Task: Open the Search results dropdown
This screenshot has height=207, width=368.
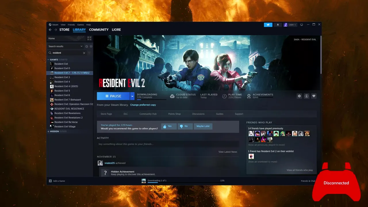Action: [65, 46]
